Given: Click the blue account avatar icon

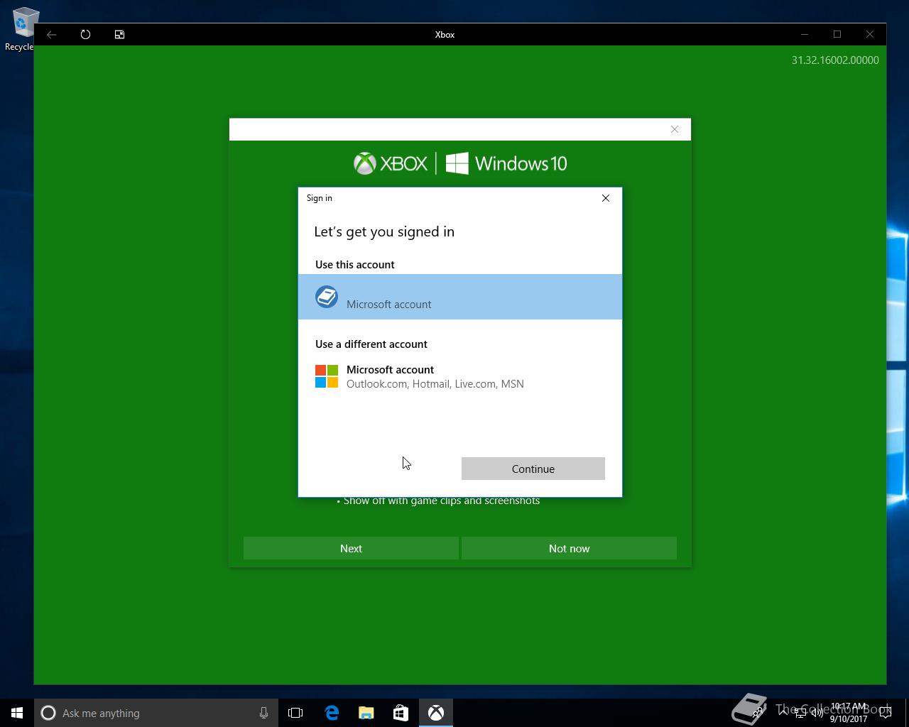Looking at the screenshot, I should pyautogui.click(x=327, y=297).
